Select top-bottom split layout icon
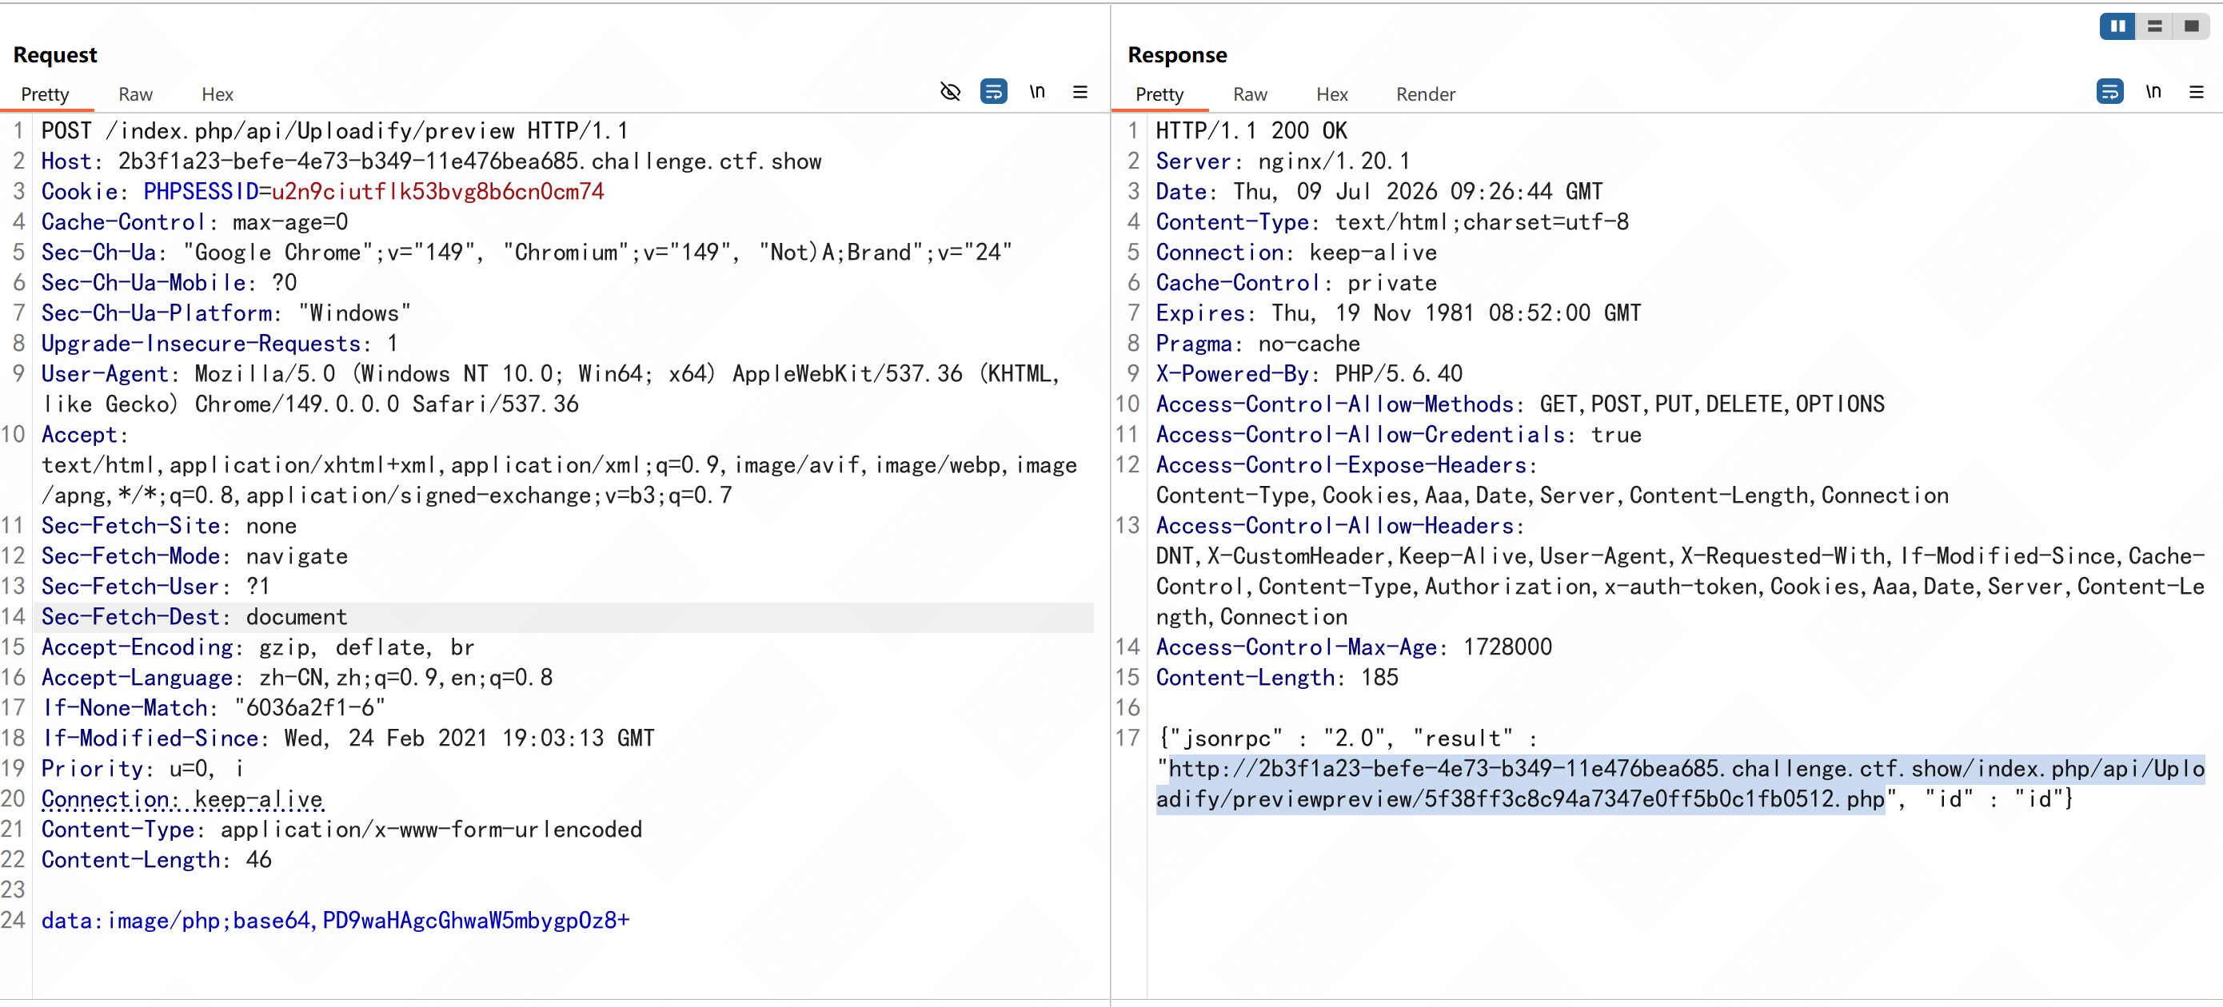This screenshot has height=1007, width=2223. coord(2155,26)
